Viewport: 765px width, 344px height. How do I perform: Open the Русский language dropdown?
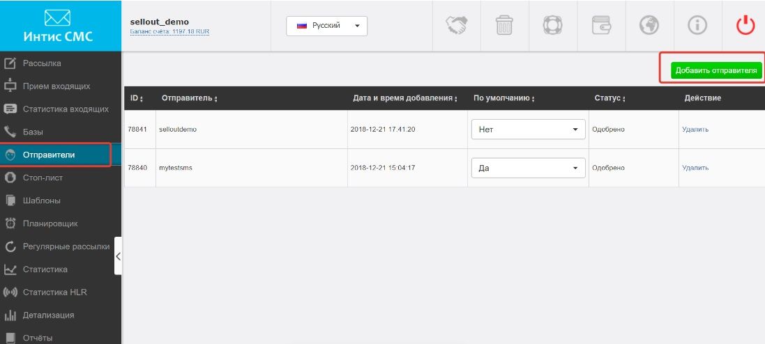(x=326, y=26)
